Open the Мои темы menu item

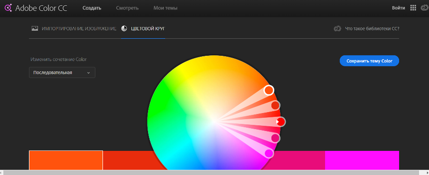(165, 8)
